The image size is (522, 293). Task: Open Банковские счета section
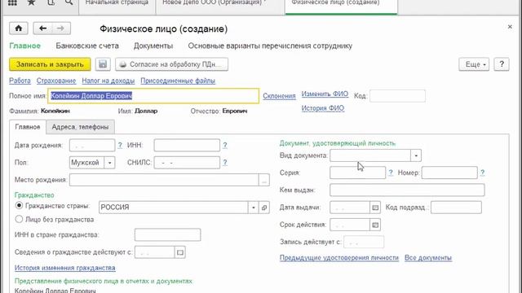click(87, 46)
